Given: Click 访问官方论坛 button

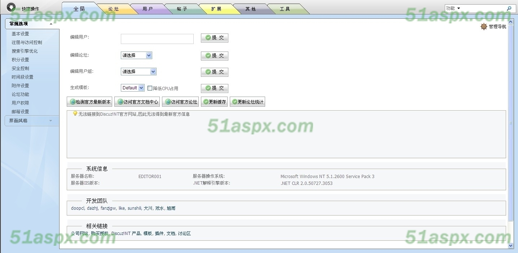Looking at the screenshot, I should (x=181, y=102).
